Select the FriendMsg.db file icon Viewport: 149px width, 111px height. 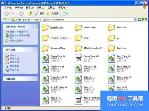pos(112,69)
